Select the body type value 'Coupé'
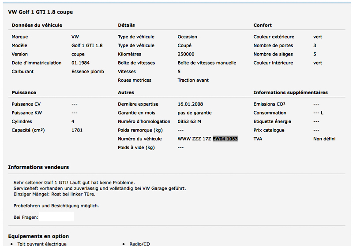 pyautogui.click(x=184, y=46)
